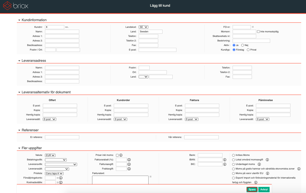Collapse the Fler uppgifter section
306x193 pixels.
point(19,148)
